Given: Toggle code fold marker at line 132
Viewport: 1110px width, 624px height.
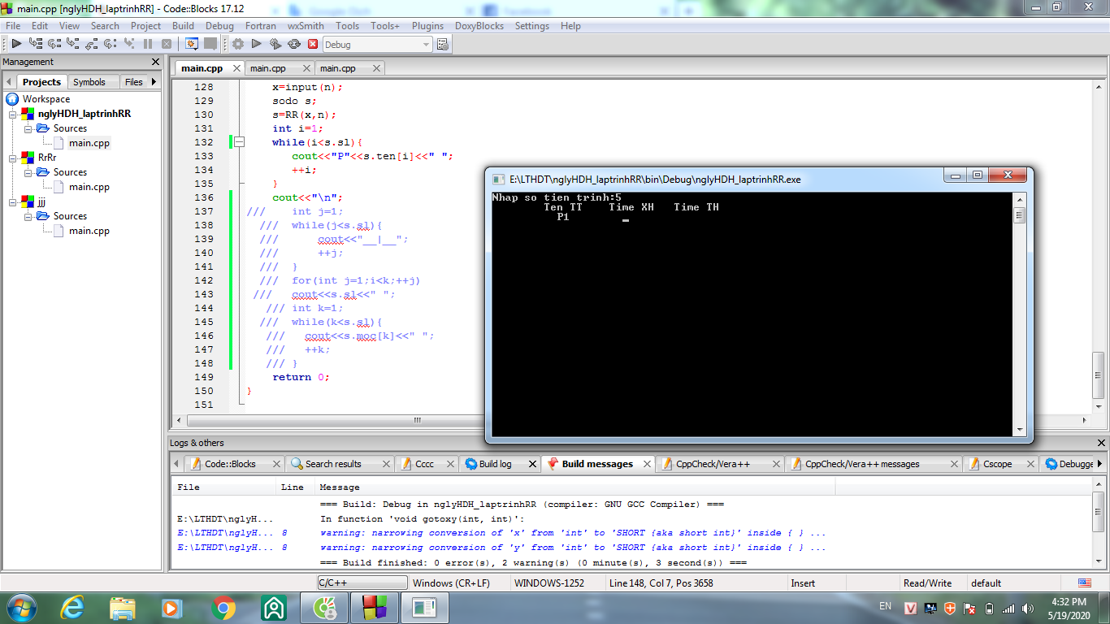Looking at the screenshot, I should [239, 142].
